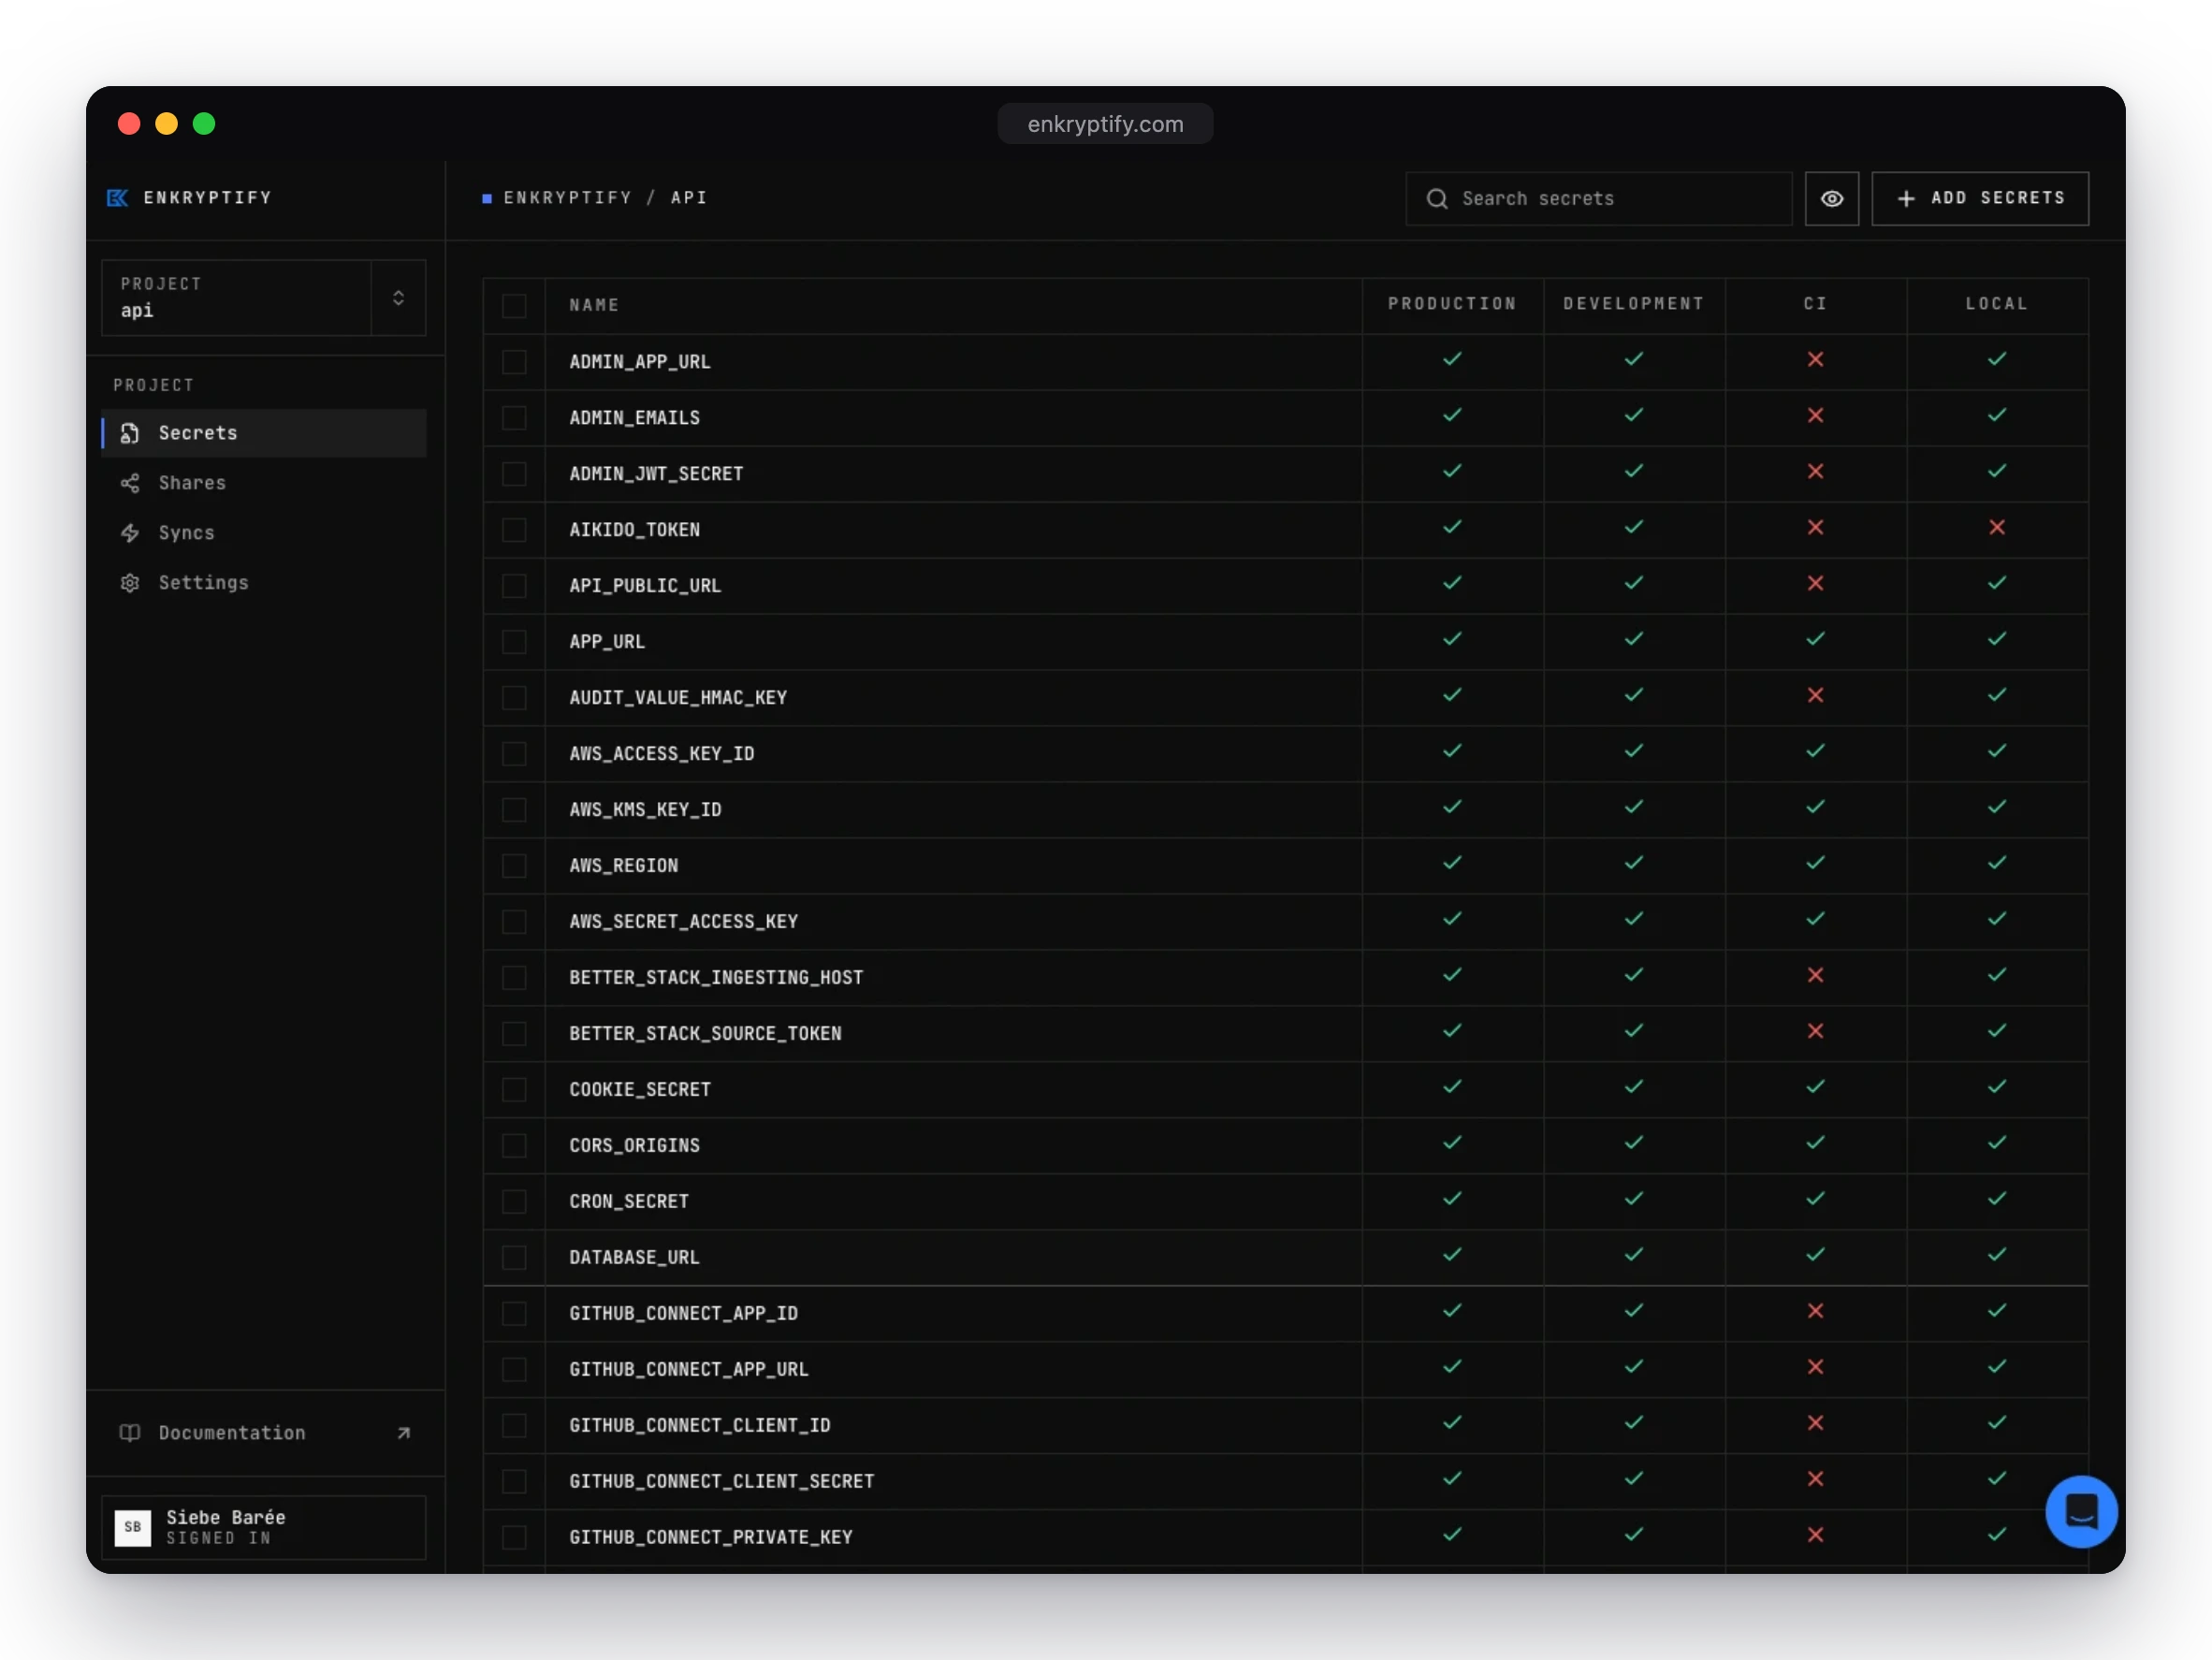The height and width of the screenshot is (1660, 2212).
Task: Select the GITHUB_CONNECT_CLIENT_ID row checkbox
Action: click(x=514, y=1426)
